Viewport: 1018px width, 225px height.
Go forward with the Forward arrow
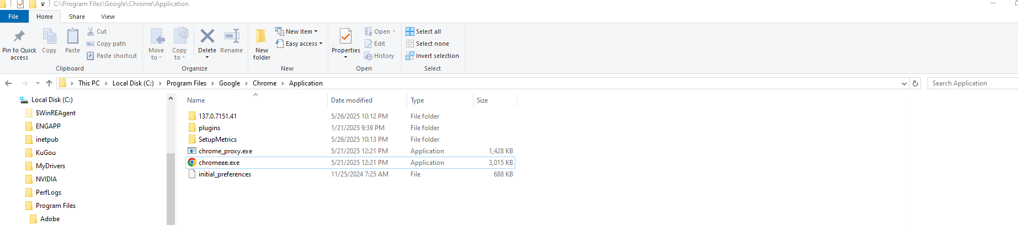[24, 83]
